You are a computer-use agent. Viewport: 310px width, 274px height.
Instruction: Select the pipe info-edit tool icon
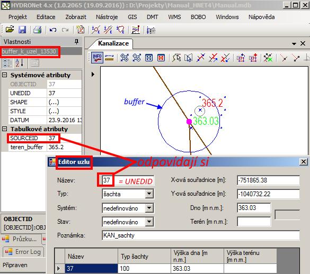pos(108,30)
